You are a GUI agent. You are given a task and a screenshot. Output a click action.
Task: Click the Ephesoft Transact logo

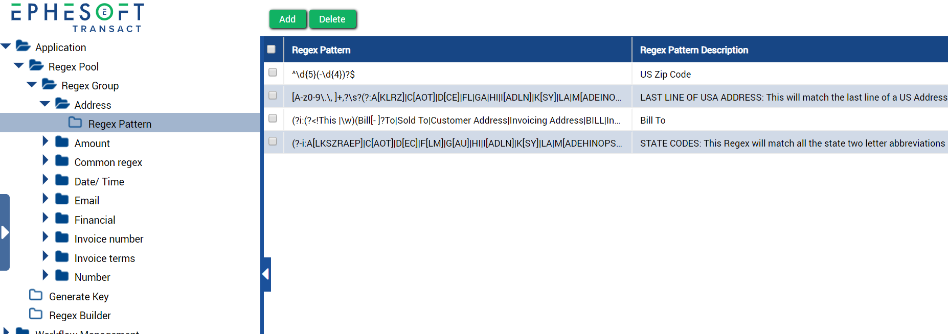click(x=78, y=18)
